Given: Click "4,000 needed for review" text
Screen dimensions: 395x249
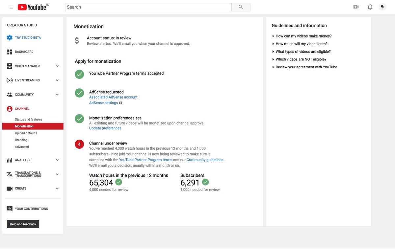Looking at the screenshot, I should pos(109,190).
